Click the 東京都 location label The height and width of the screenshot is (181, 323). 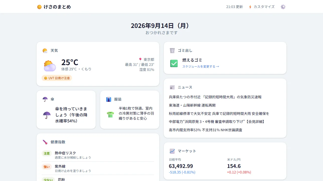(149, 60)
